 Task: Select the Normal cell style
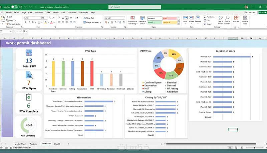click(155, 18)
